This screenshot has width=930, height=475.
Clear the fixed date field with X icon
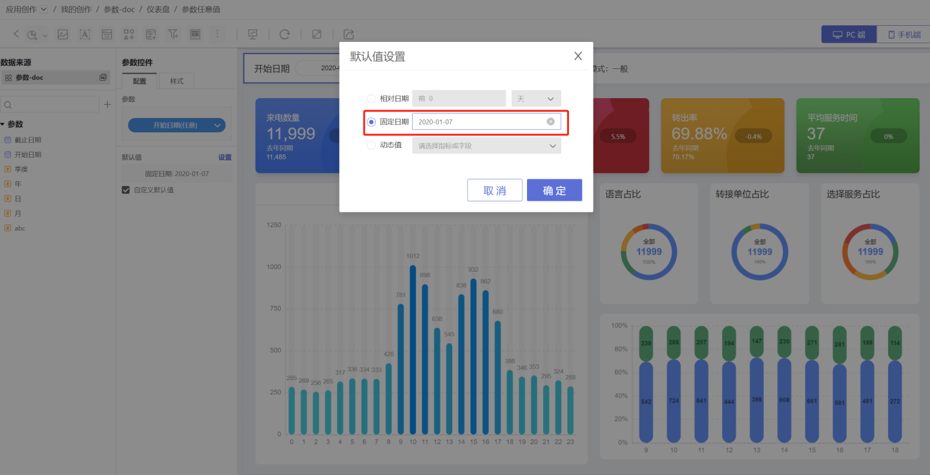click(x=550, y=121)
